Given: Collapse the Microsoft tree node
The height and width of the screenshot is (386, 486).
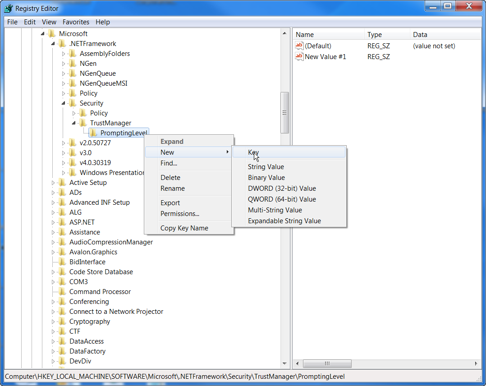Looking at the screenshot, I should [x=42, y=33].
